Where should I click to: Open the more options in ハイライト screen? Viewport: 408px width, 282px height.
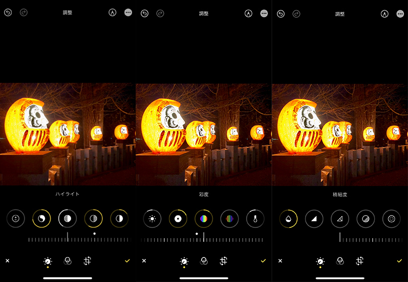[x=128, y=12]
